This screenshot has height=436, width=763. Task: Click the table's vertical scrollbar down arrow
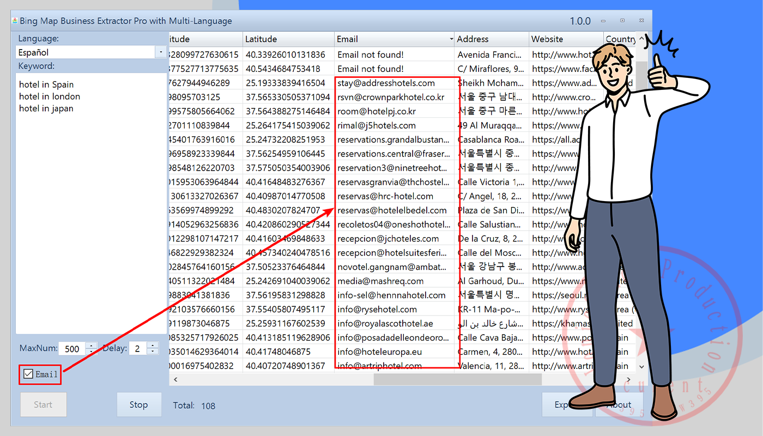click(x=641, y=367)
